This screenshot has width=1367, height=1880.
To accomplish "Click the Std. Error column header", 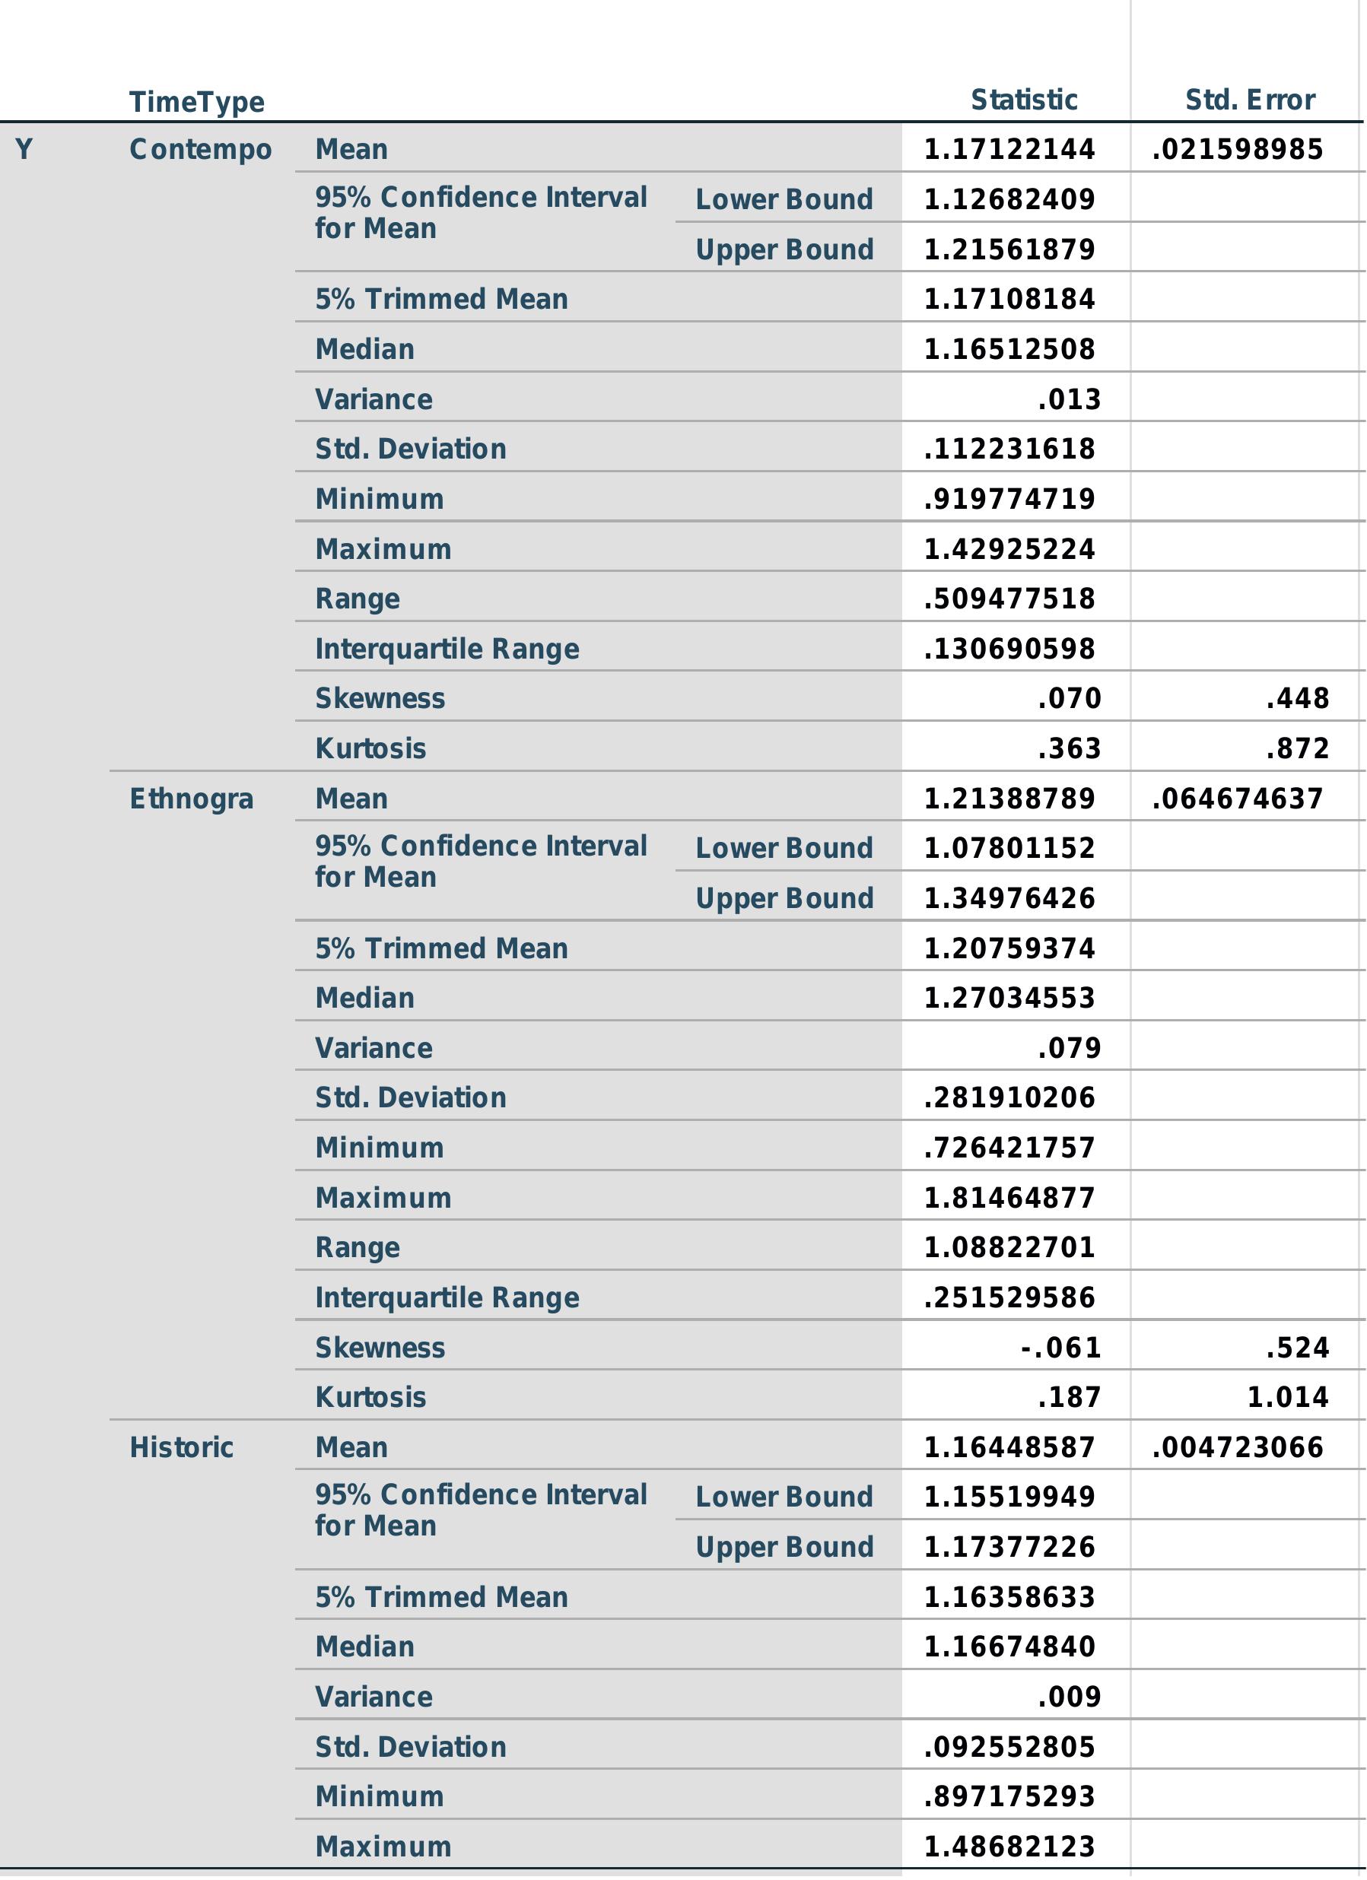I will tap(1249, 100).
